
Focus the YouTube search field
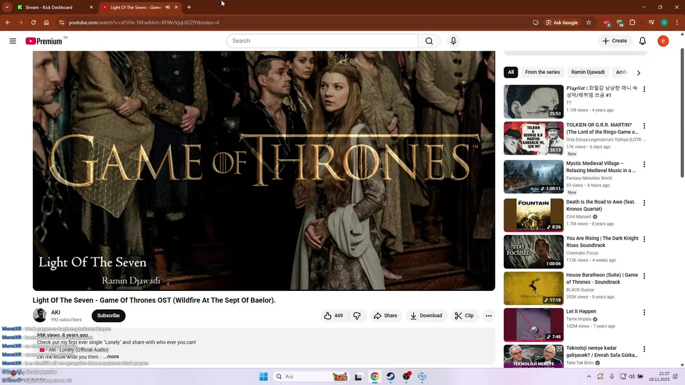tap(322, 41)
